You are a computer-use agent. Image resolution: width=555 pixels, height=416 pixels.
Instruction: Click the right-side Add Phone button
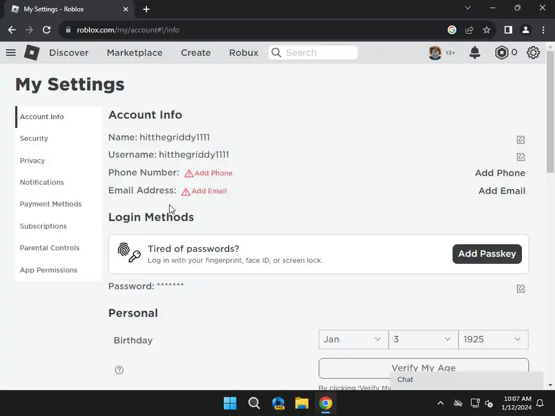(500, 173)
